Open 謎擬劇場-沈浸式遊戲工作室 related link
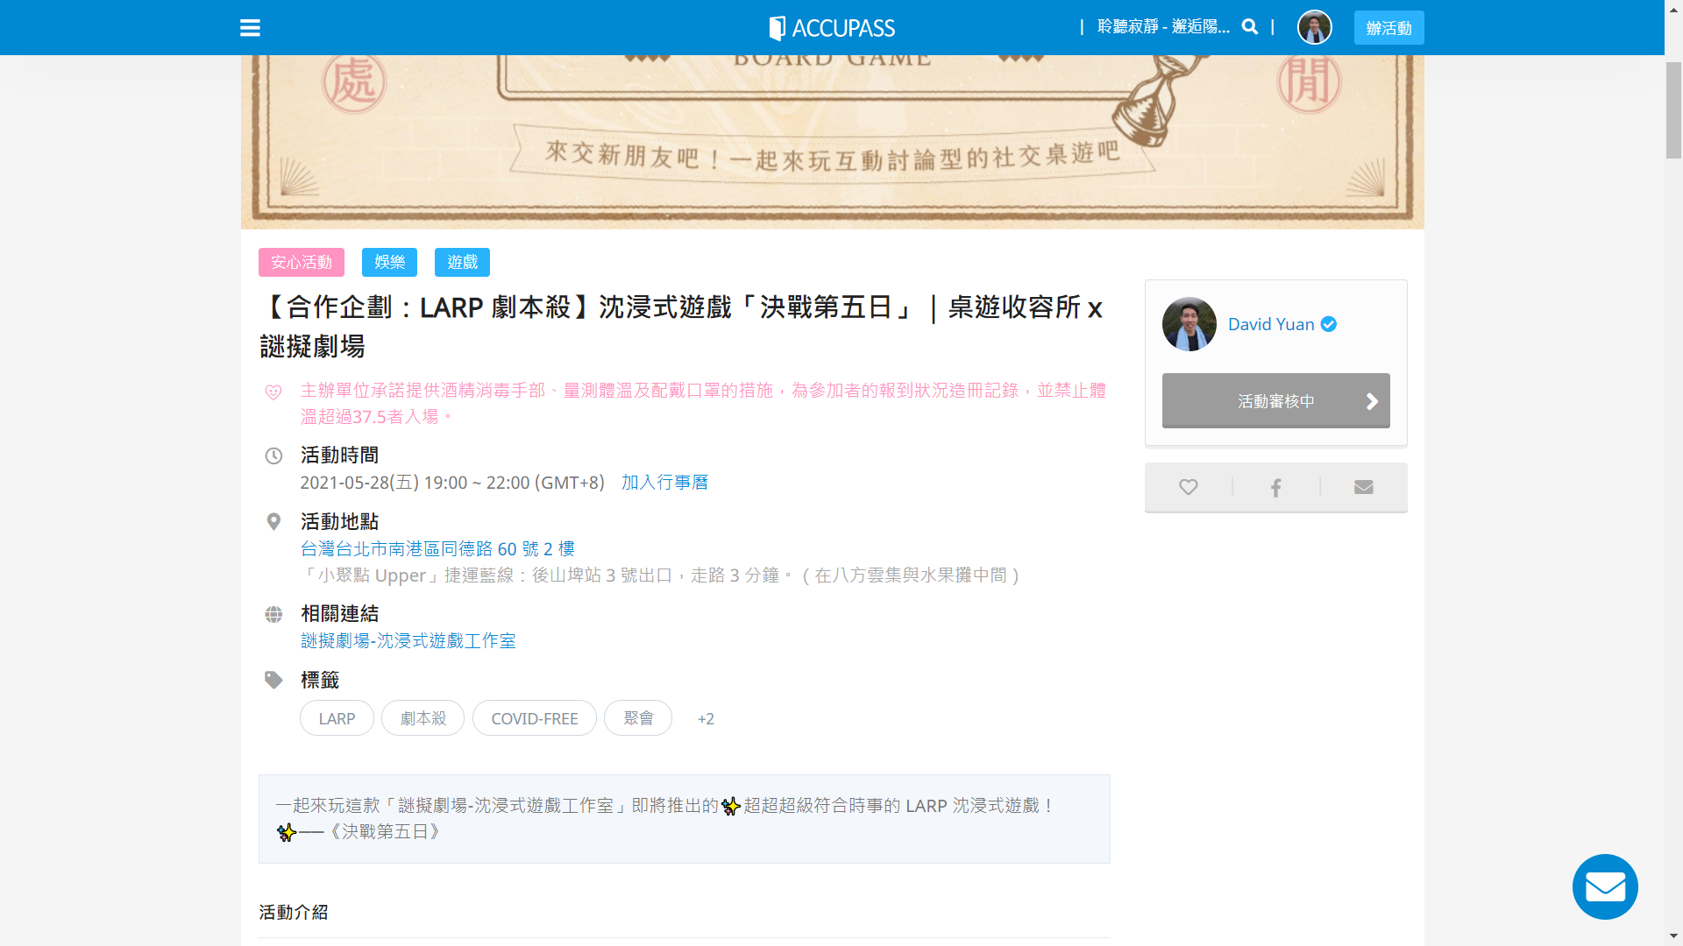 408,641
